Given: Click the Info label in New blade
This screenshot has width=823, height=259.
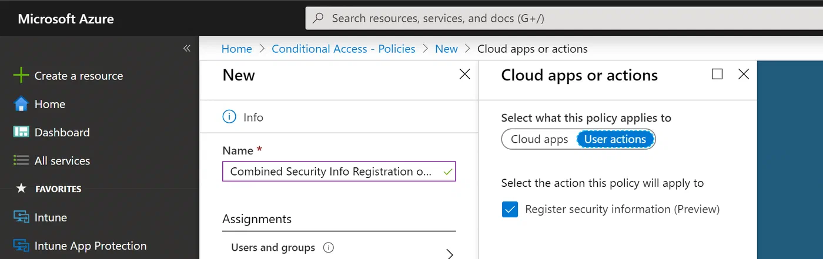Looking at the screenshot, I should (253, 117).
